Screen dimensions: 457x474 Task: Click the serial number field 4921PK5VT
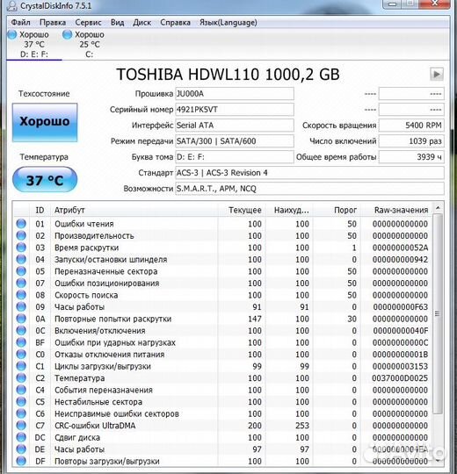[235, 110]
